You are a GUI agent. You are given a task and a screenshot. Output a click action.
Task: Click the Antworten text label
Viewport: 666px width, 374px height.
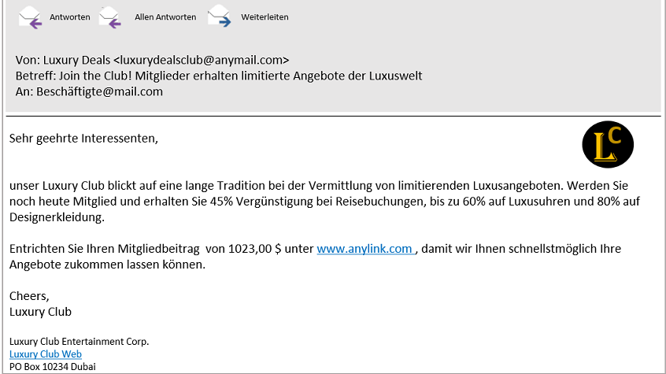(x=69, y=17)
